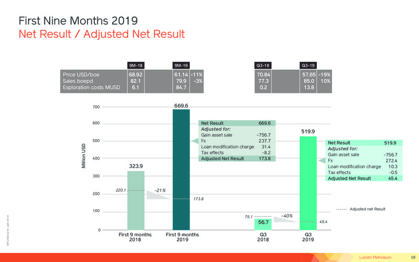
Task: Click the -21% change label
Action: tap(160, 190)
